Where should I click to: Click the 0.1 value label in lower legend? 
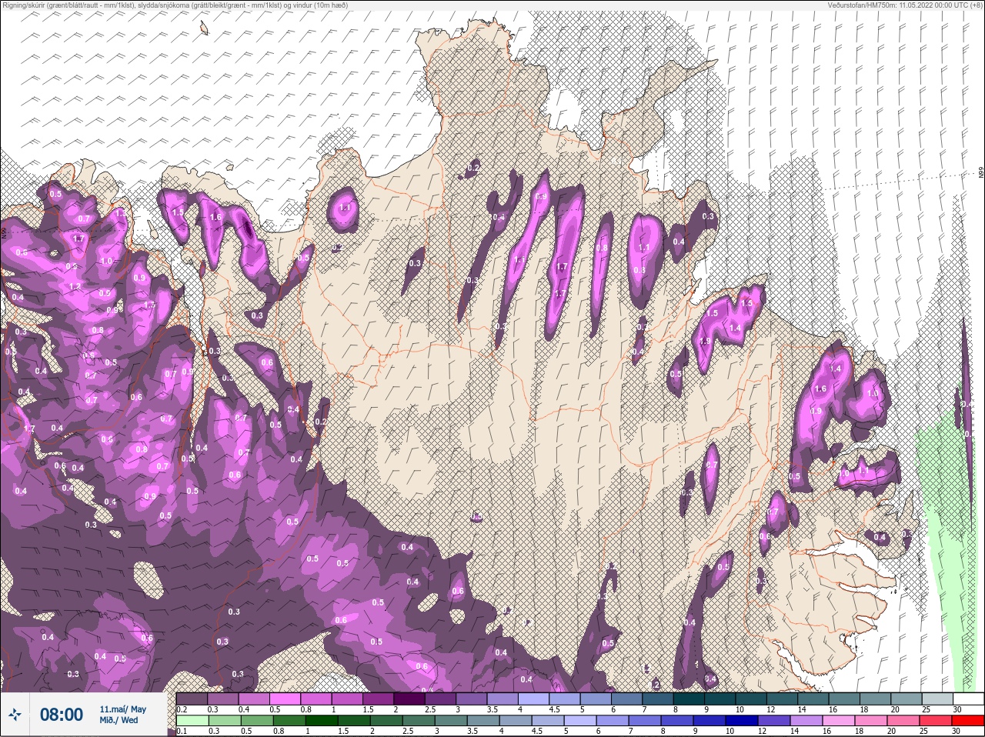pos(182,732)
